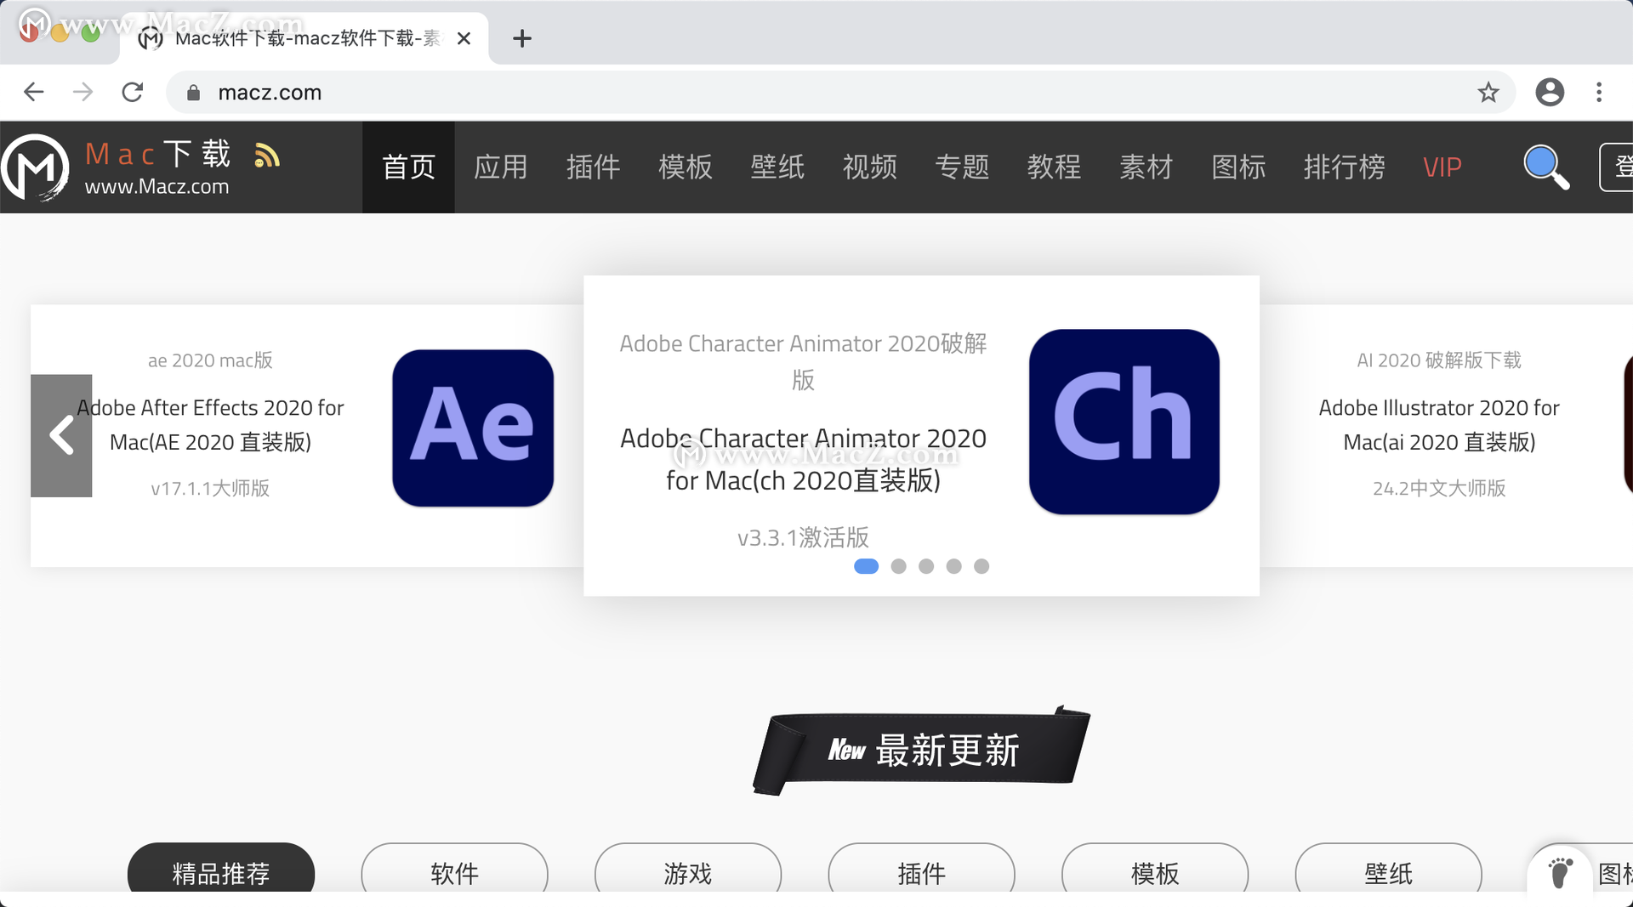
Task: Click the v17.1.1大师版 version text
Action: 210,488
